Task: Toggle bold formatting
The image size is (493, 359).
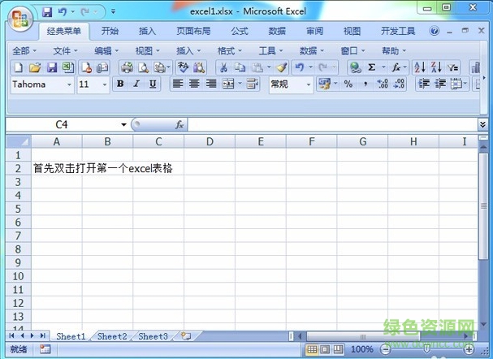Action: click(x=120, y=84)
